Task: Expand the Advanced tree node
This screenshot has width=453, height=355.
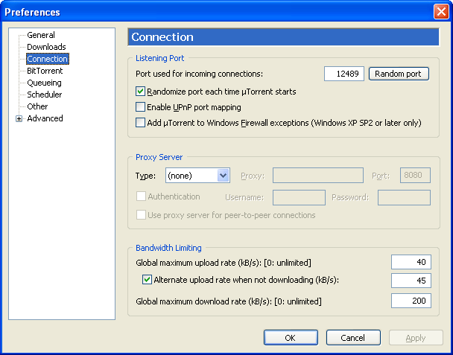Action: coord(19,118)
